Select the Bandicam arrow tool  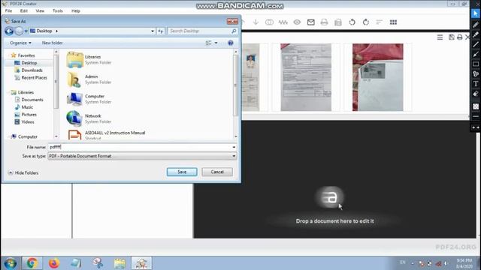click(x=476, y=54)
